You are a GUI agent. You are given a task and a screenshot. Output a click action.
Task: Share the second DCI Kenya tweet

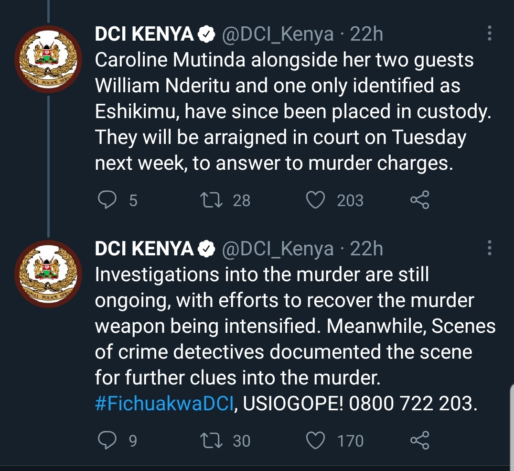(419, 440)
